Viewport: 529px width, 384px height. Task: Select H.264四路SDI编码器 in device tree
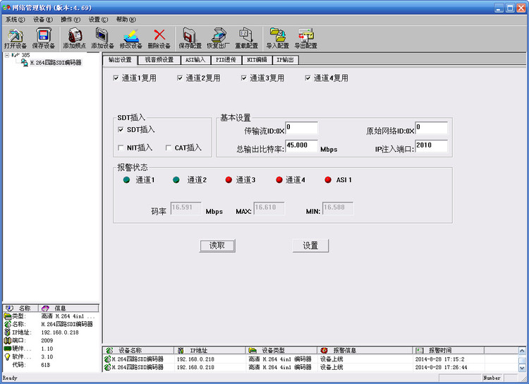click(x=56, y=63)
